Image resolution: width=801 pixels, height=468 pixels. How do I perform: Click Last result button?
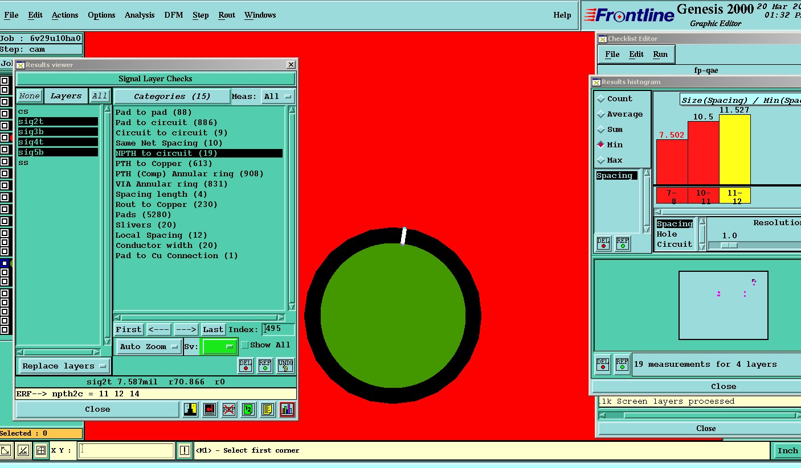(x=213, y=329)
